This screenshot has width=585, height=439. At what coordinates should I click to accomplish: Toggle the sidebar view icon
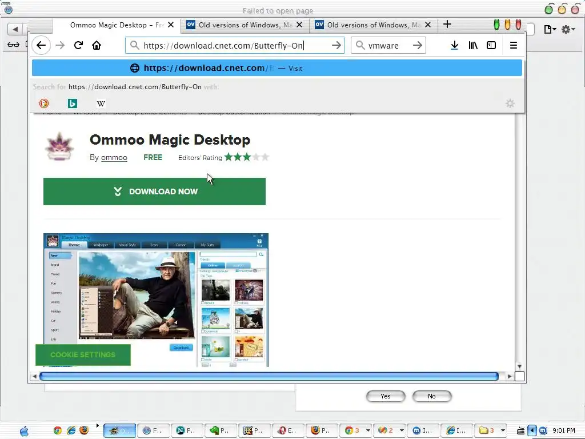491,46
